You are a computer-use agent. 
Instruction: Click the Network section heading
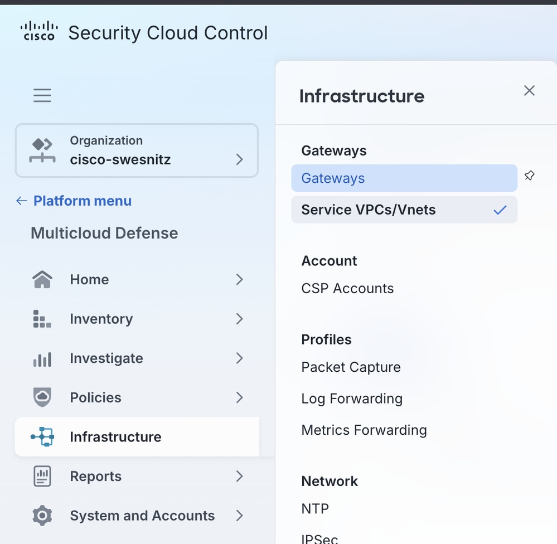330,482
